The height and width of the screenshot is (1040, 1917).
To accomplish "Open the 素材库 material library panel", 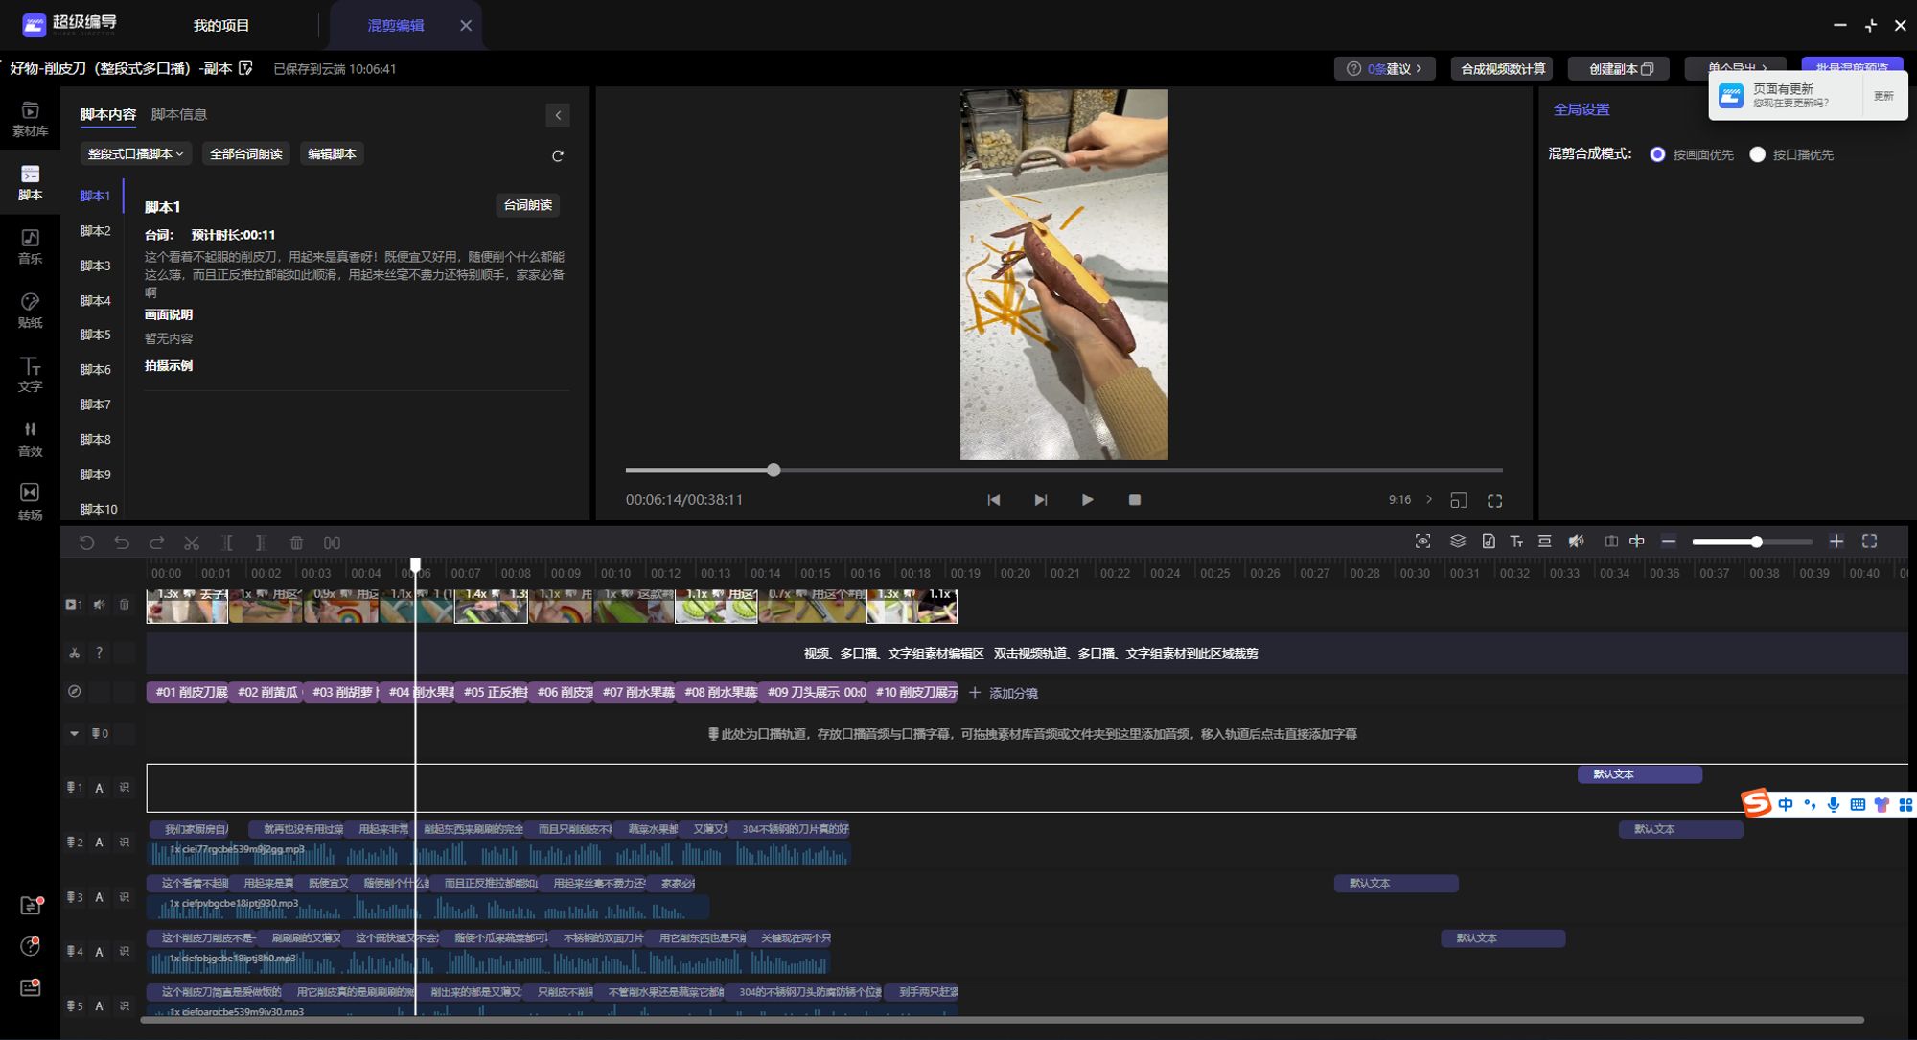I will click(x=30, y=119).
